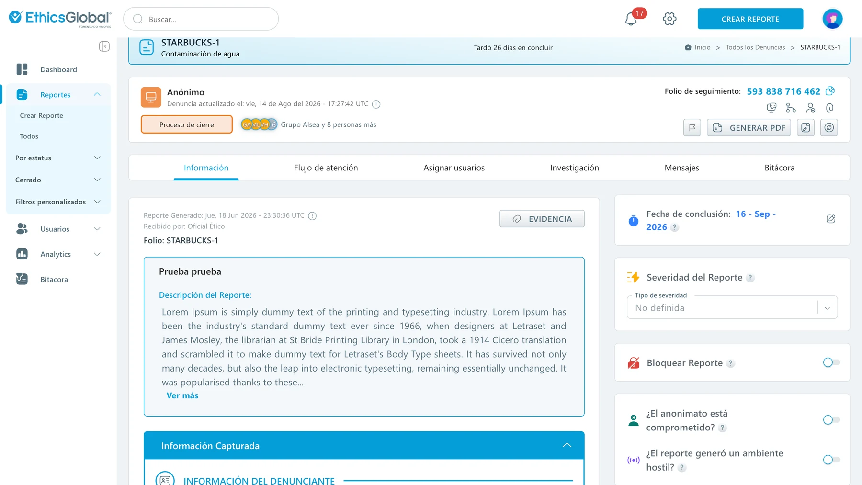Click the STARBUCKS-1 report header icon
This screenshot has height=485, width=862.
tap(147, 47)
